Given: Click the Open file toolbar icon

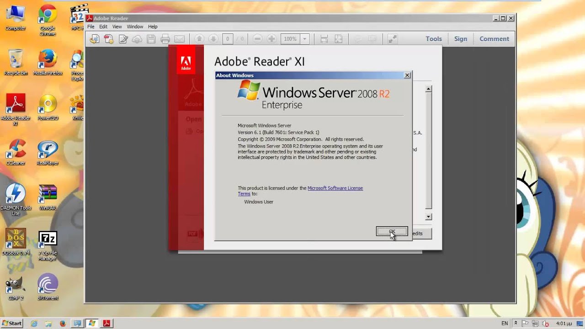Looking at the screenshot, I should point(95,39).
